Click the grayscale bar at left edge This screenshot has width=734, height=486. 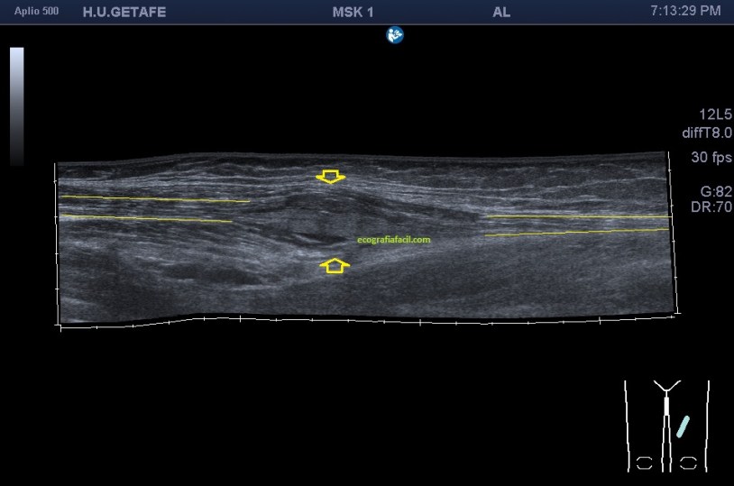17,105
